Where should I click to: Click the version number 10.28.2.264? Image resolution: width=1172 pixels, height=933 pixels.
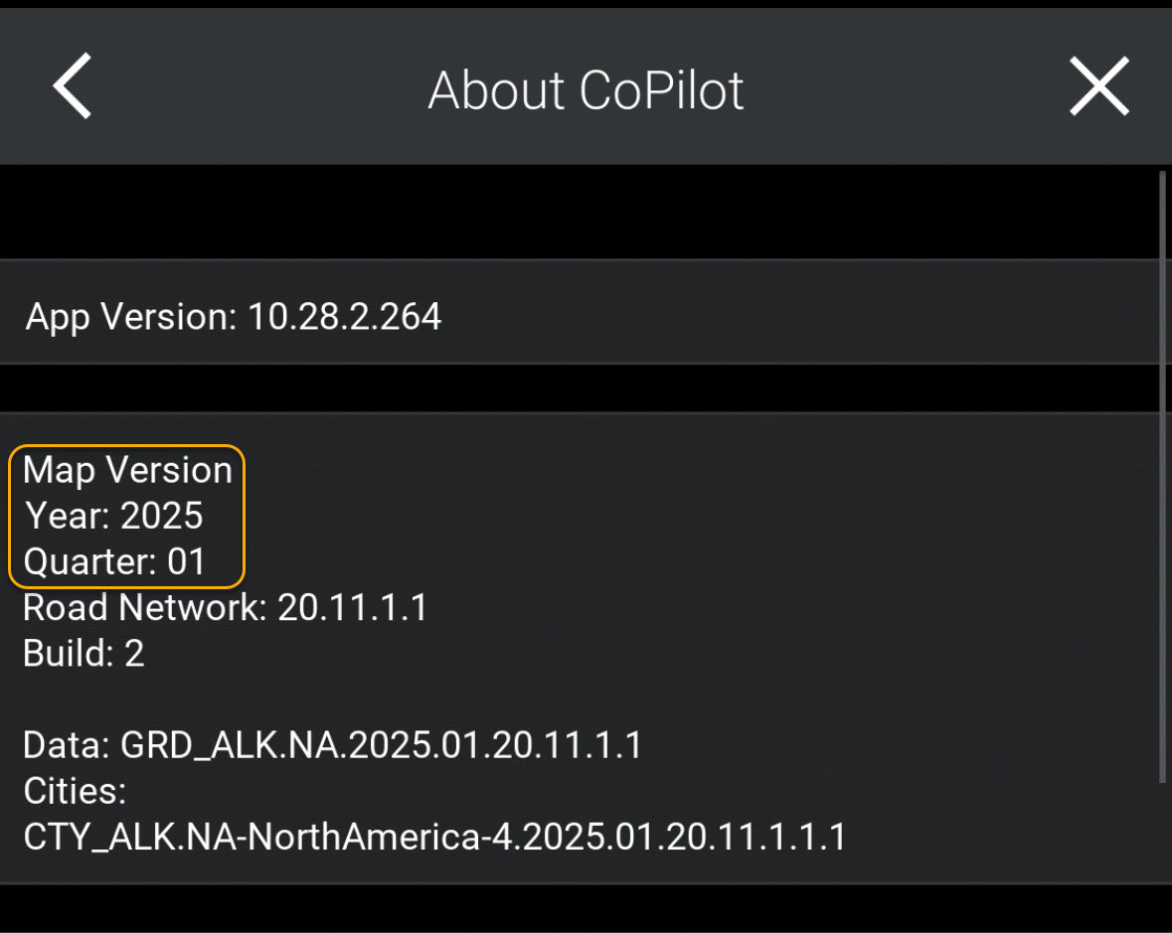click(x=344, y=317)
